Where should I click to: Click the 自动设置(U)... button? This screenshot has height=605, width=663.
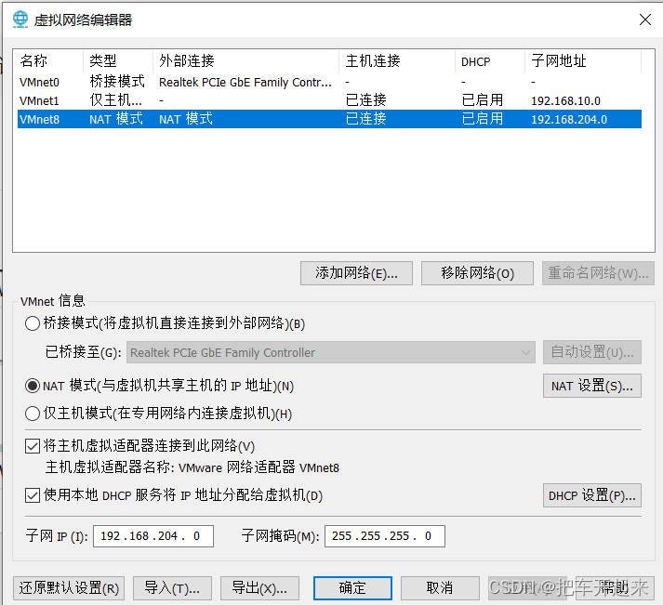[592, 352]
